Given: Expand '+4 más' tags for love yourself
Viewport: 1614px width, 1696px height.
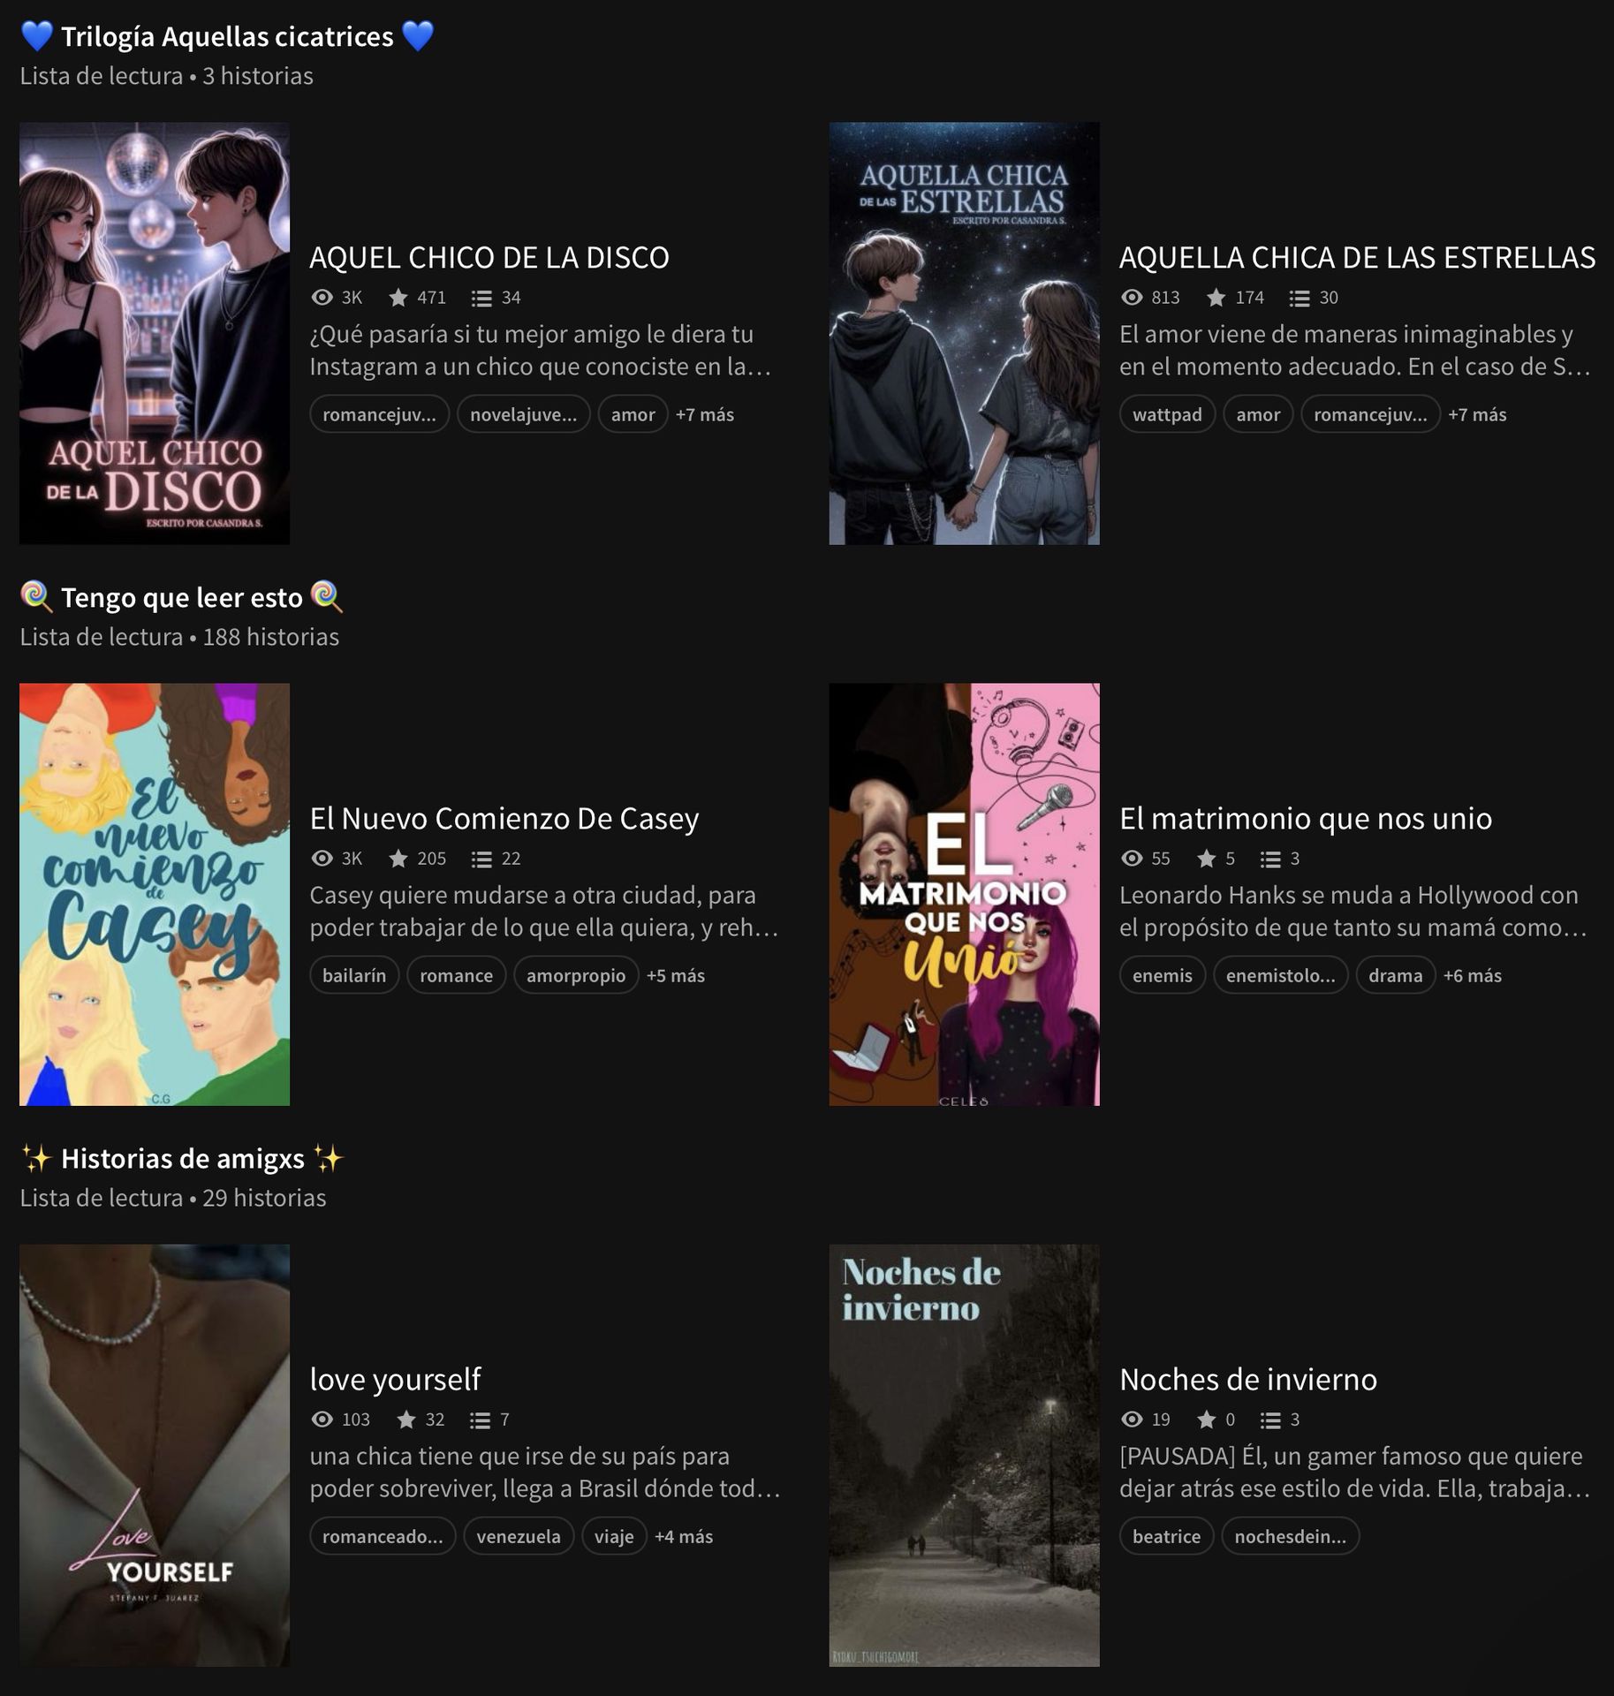Looking at the screenshot, I should pyautogui.click(x=684, y=1536).
